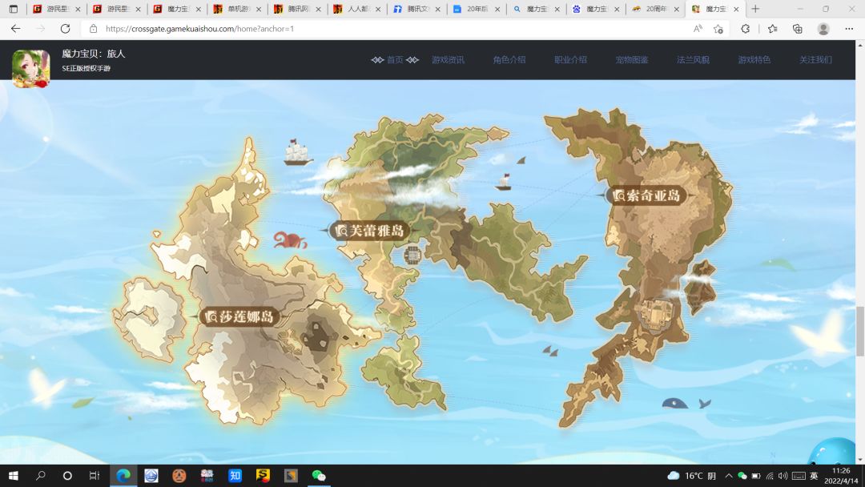The height and width of the screenshot is (487, 865).
Task: Open Windows Start menu
Action: 14,476
